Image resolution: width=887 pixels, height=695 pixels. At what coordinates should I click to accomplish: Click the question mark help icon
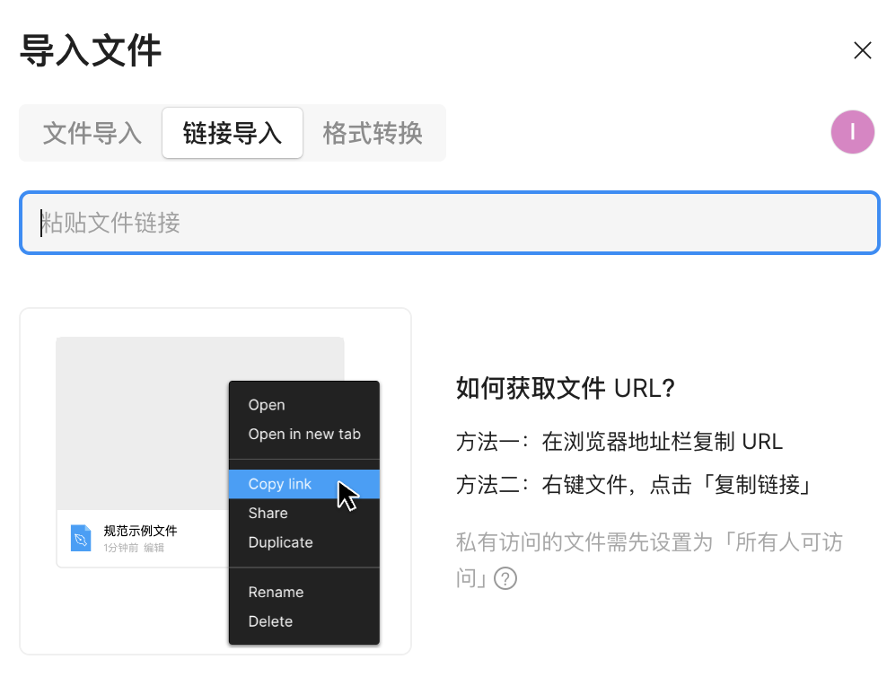point(505,578)
